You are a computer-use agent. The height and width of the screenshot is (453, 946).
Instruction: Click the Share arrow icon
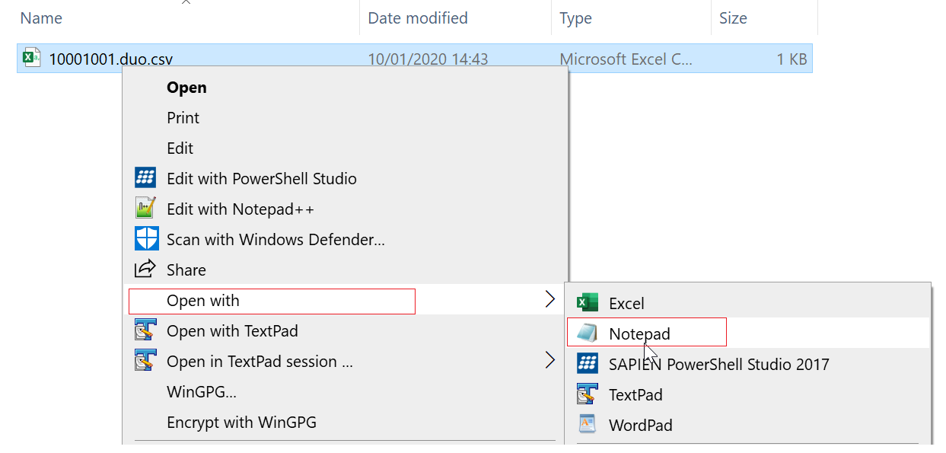coord(145,270)
